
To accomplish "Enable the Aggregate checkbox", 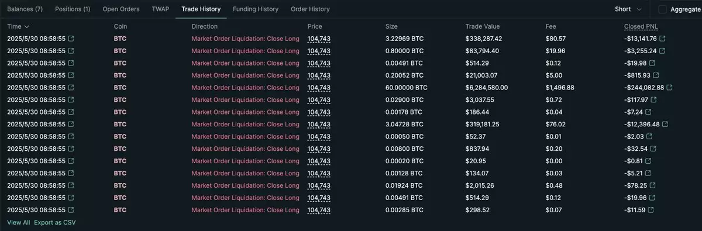I will [x=662, y=9].
